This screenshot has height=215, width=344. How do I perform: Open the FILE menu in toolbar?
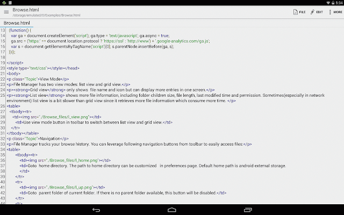click(x=299, y=12)
